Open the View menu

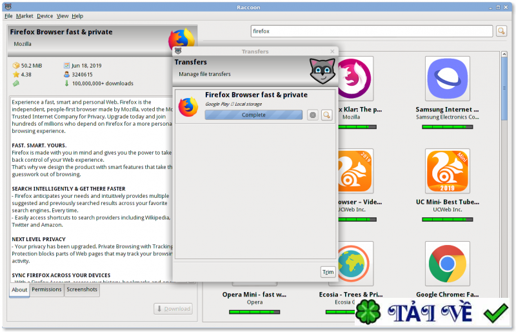[62, 15]
